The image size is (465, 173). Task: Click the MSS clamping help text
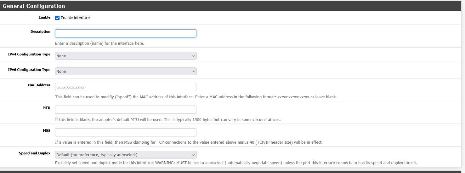pyautogui.click(x=189, y=142)
